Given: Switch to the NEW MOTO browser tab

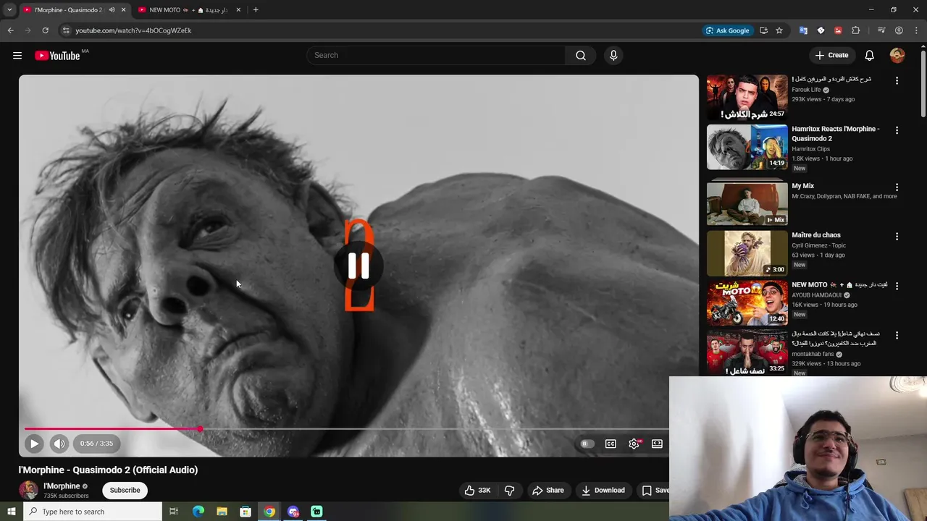Looking at the screenshot, I should pos(188,10).
